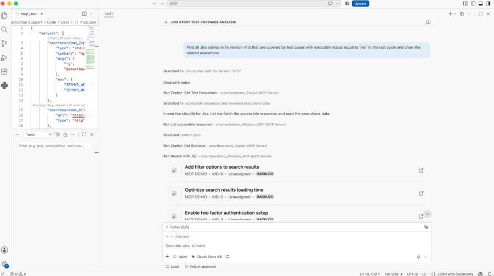This screenshot has height=276, width=494.
Task: Select Add filter options to search results card
Action: click(297, 170)
